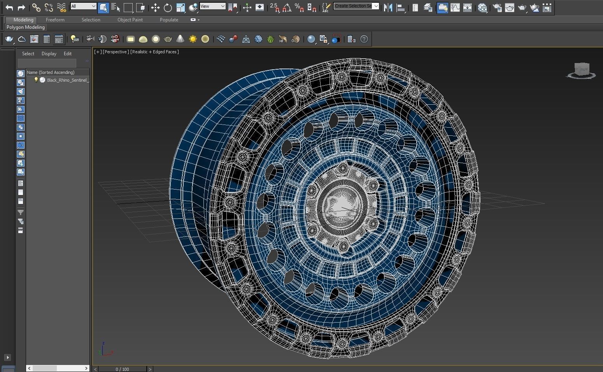This screenshot has height=372, width=603.
Task: Click the time slider showing 0 / 100
Action: [122, 369]
